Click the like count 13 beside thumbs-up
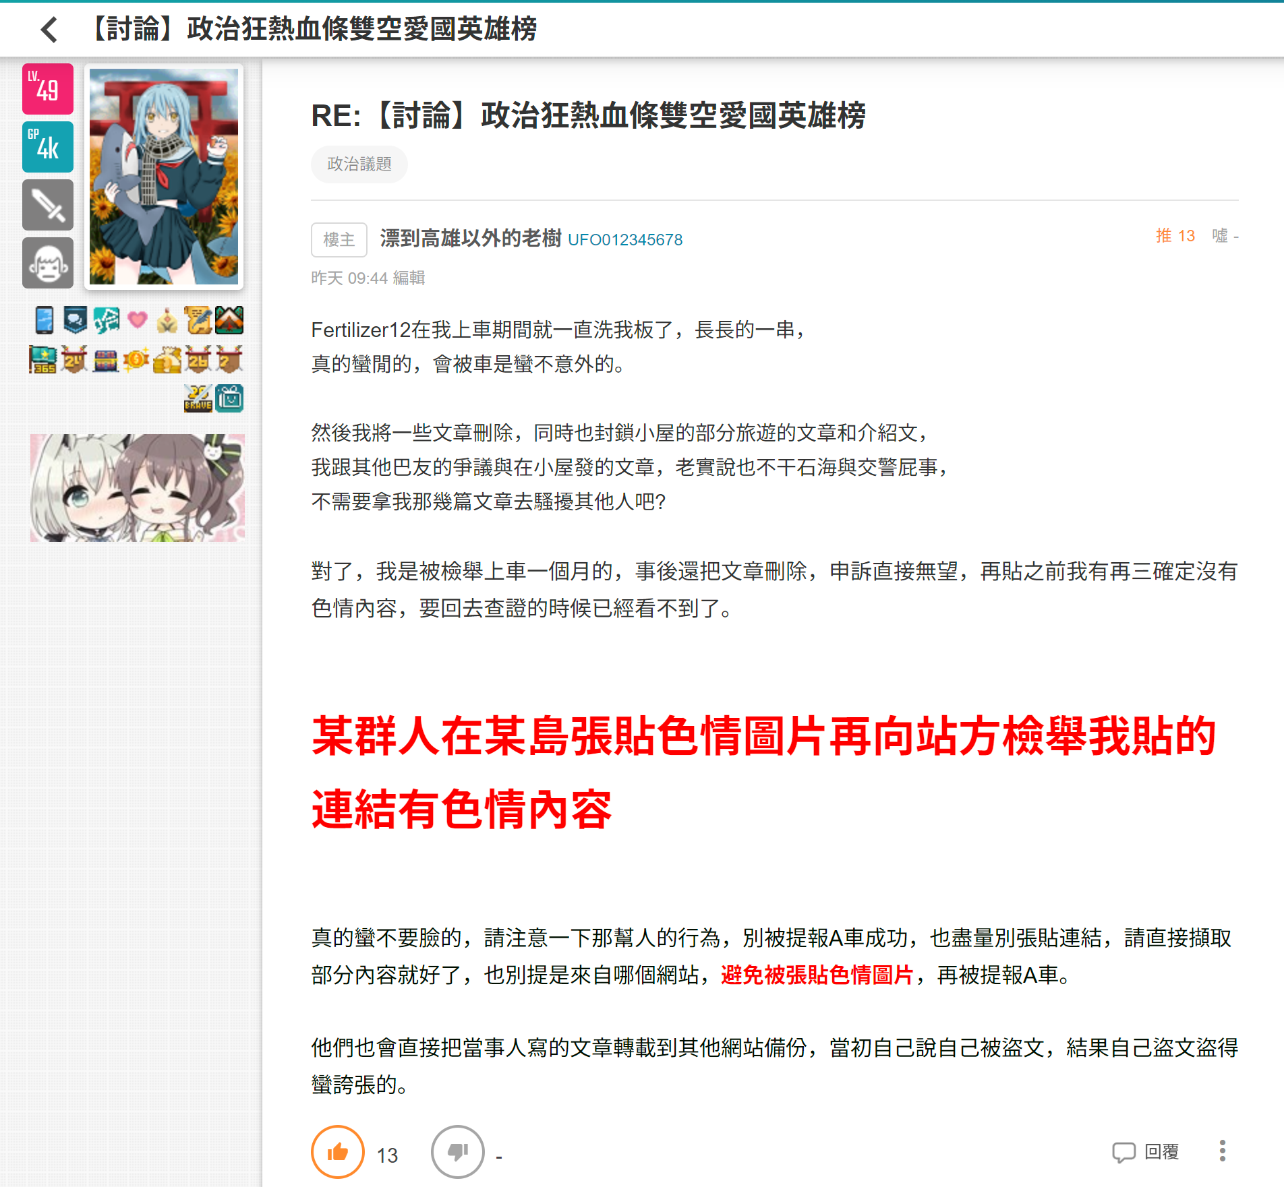The height and width of the screenshot is (1187, 1284). tap(387, 1155)
